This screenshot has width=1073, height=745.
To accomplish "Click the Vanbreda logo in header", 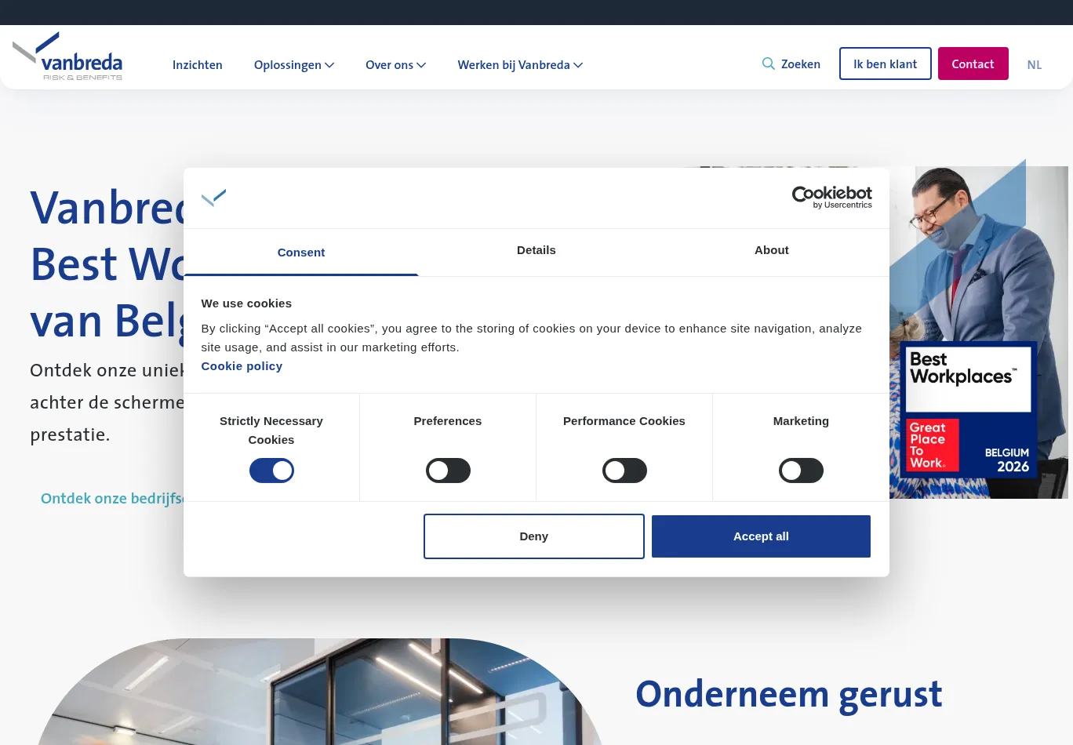I will tap(68, 57).
